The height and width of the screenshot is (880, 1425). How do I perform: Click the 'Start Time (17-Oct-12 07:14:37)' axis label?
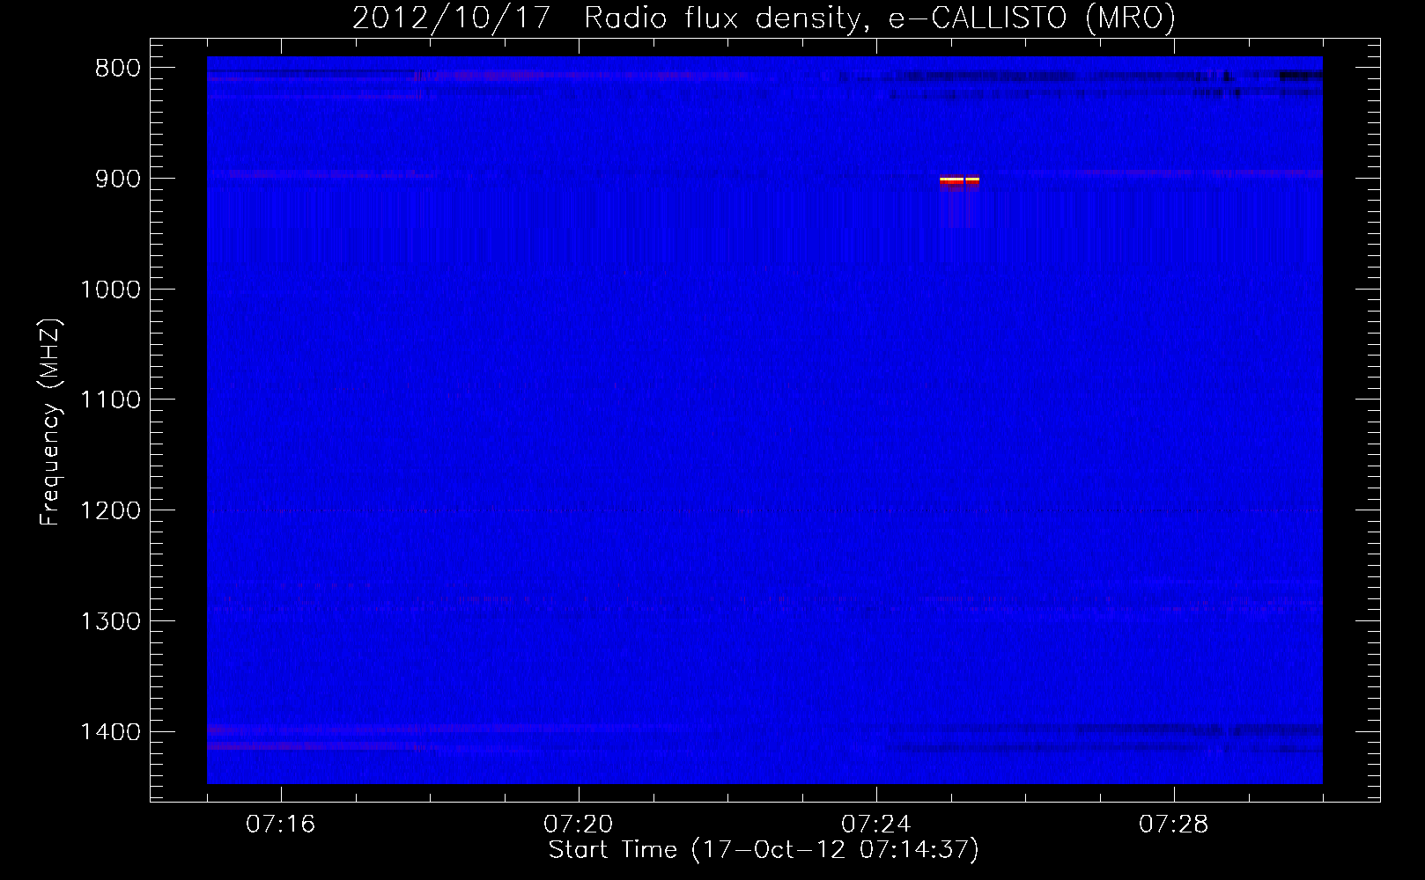coord(764,850)
